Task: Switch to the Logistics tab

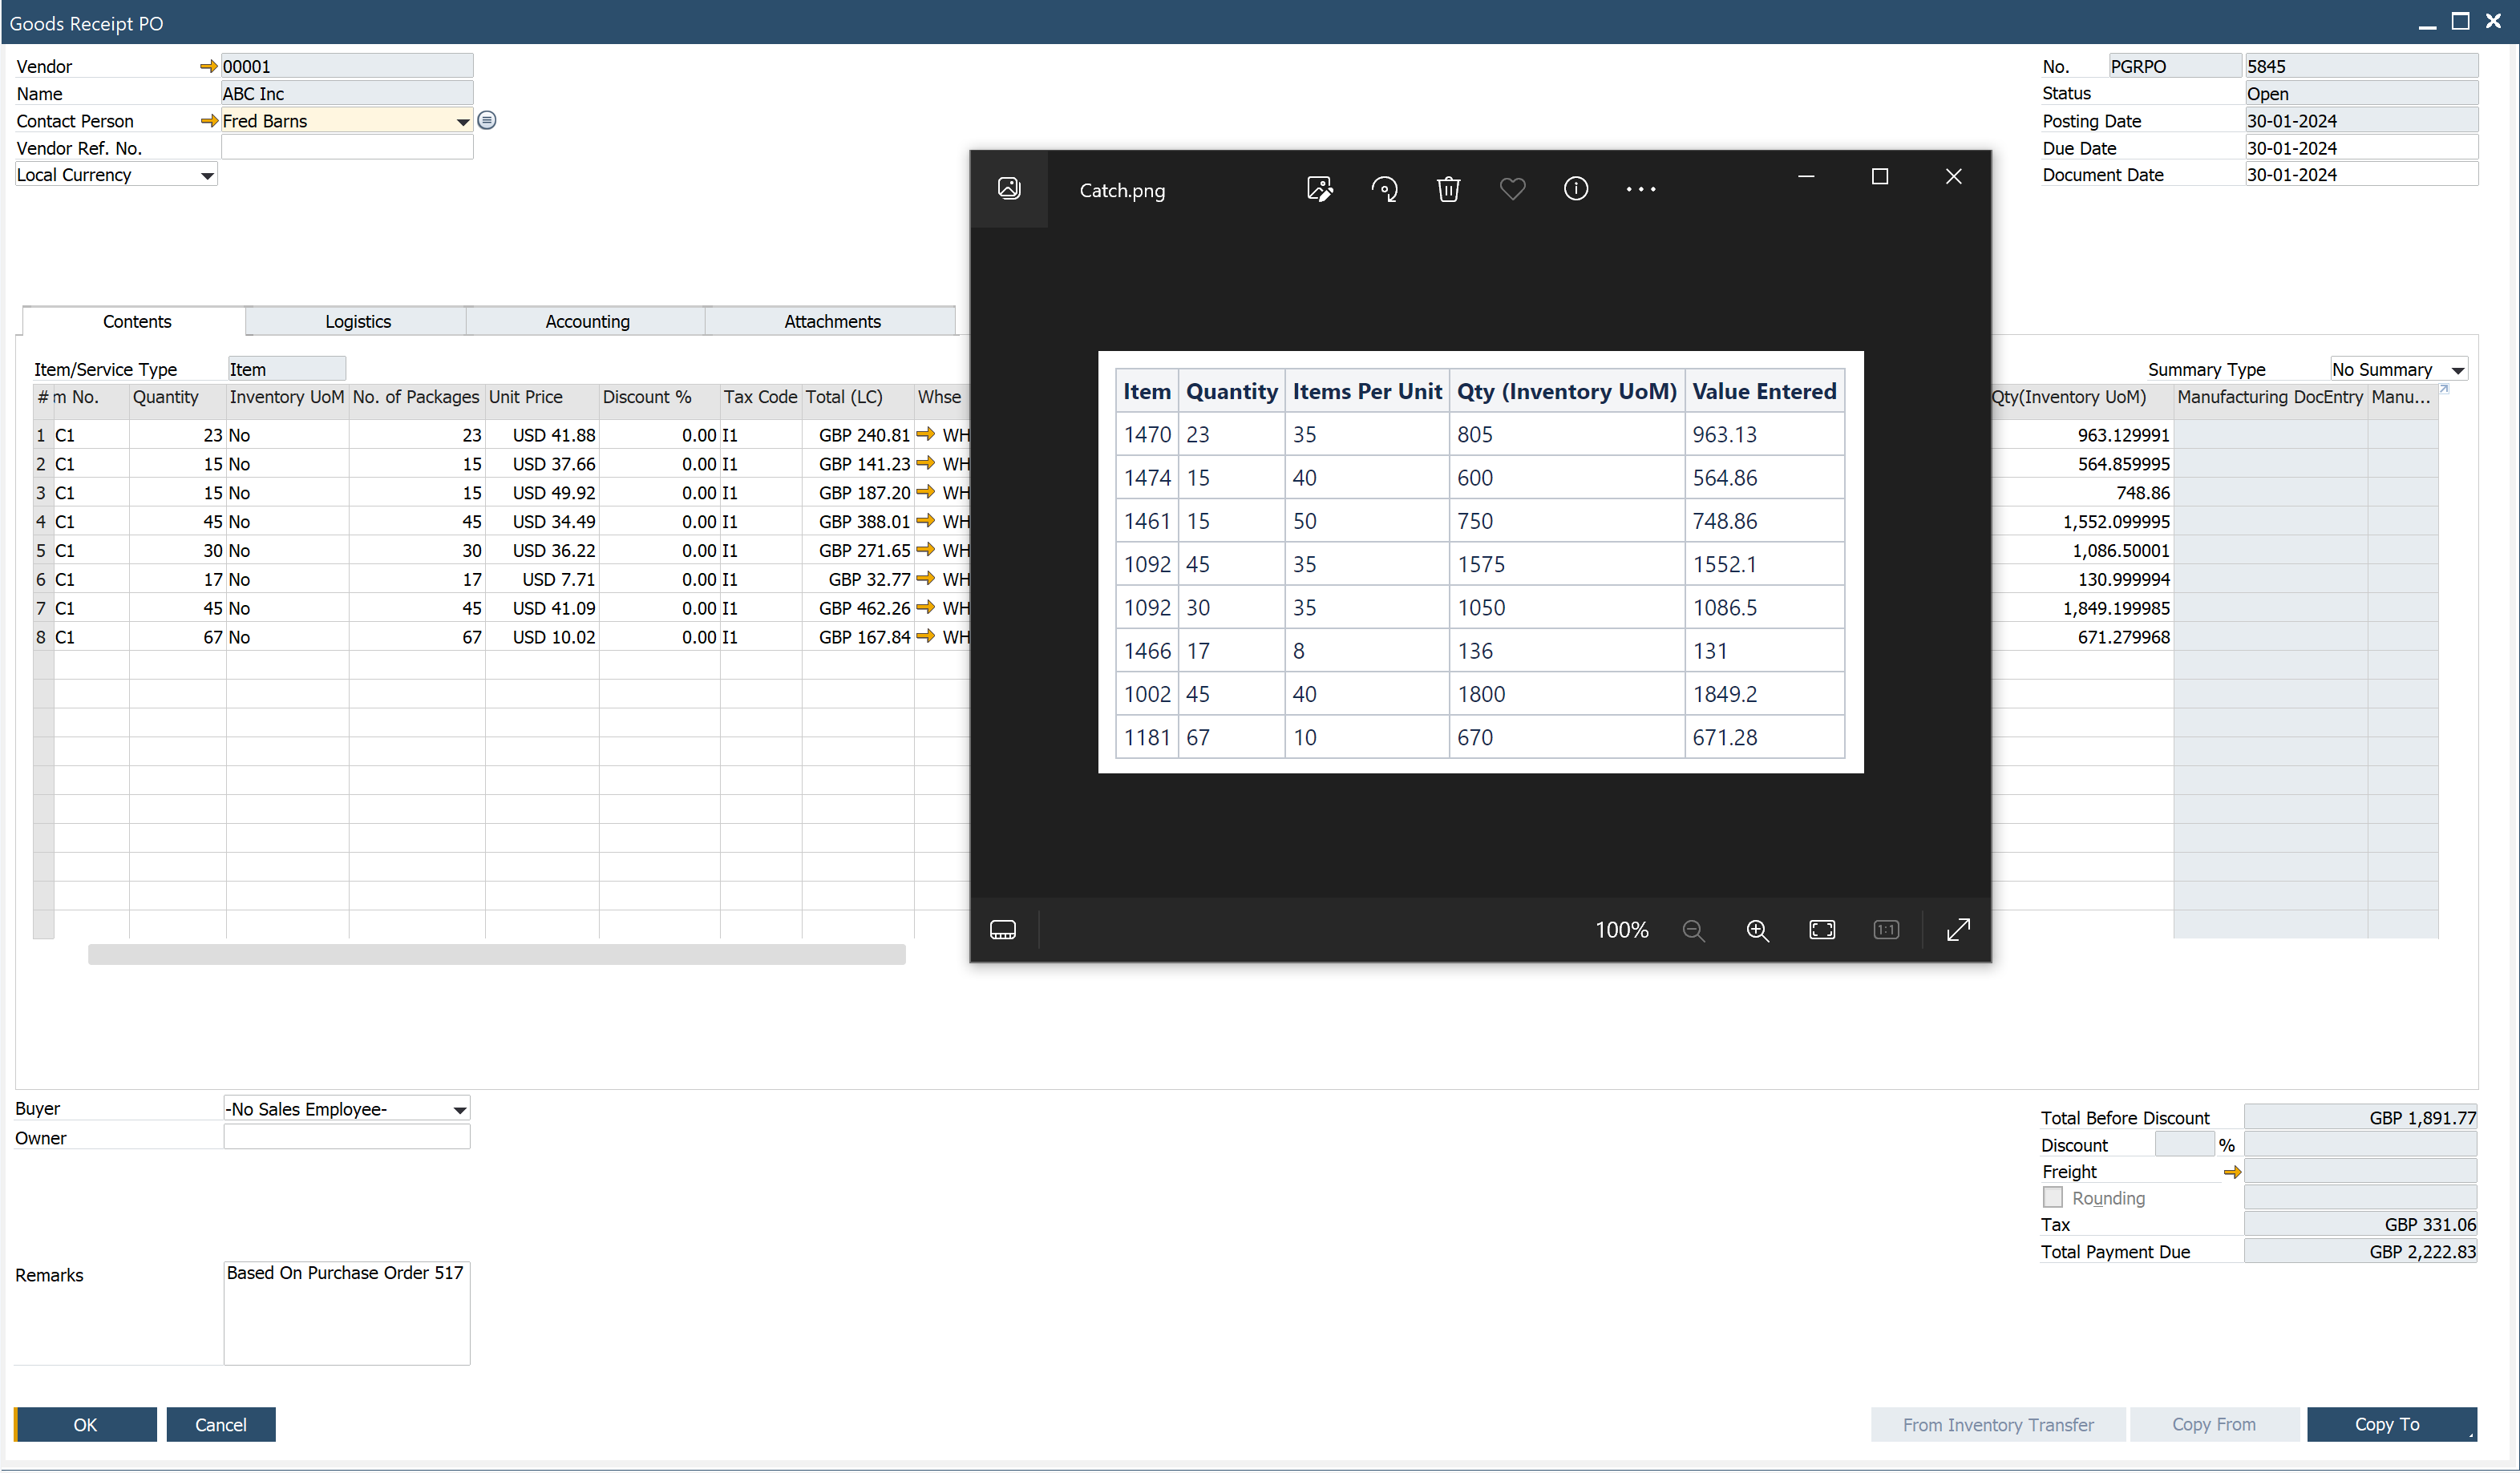Action: click(357, 321)
